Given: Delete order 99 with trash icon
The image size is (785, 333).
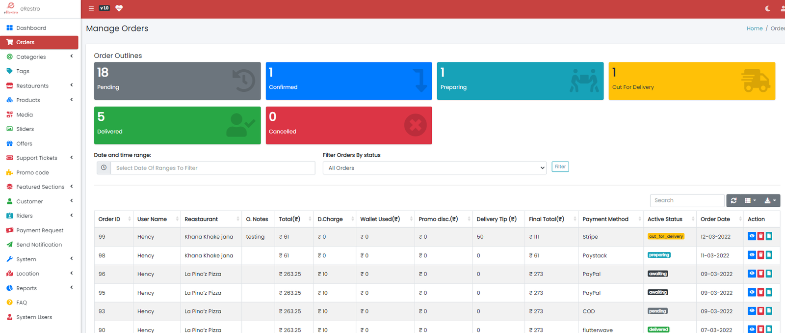Looking at the screenshot, I should tap(760, 236).
